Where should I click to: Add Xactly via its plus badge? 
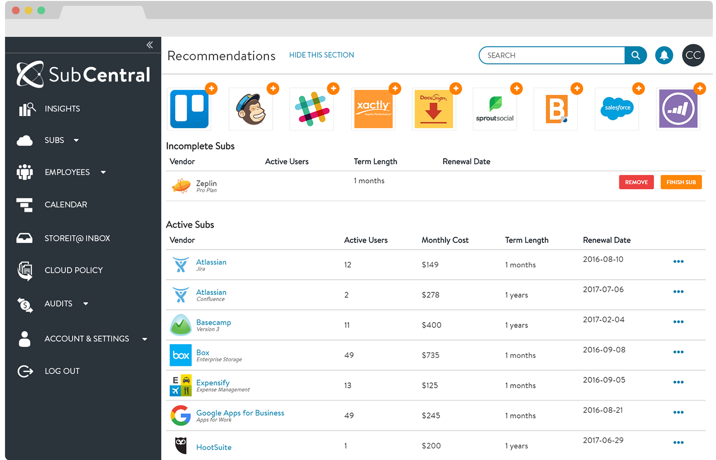click(395, 88)
